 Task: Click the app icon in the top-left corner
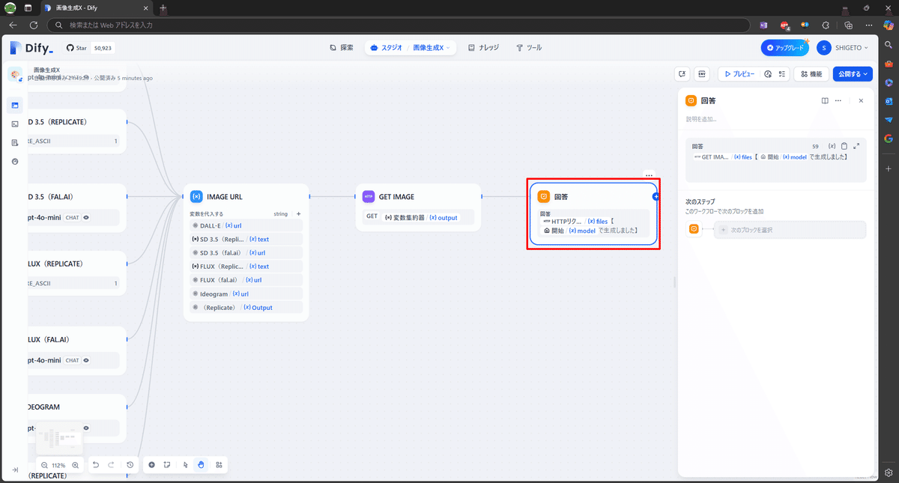coord(16,74)
